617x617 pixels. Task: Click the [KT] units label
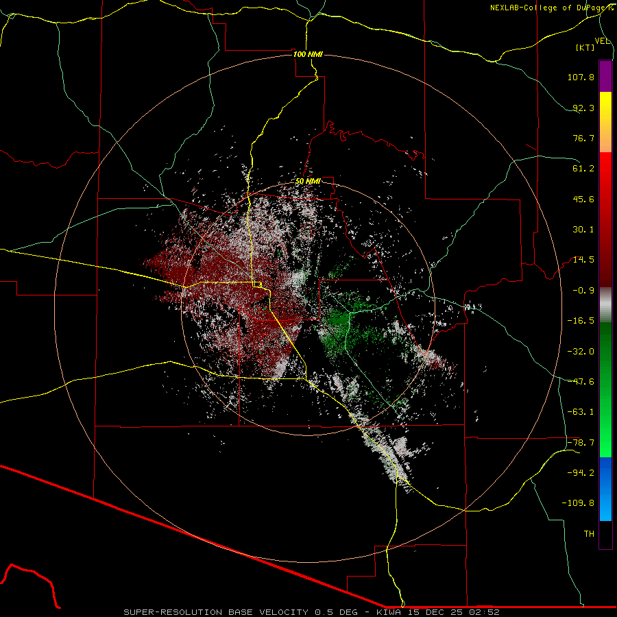point(585,47)
